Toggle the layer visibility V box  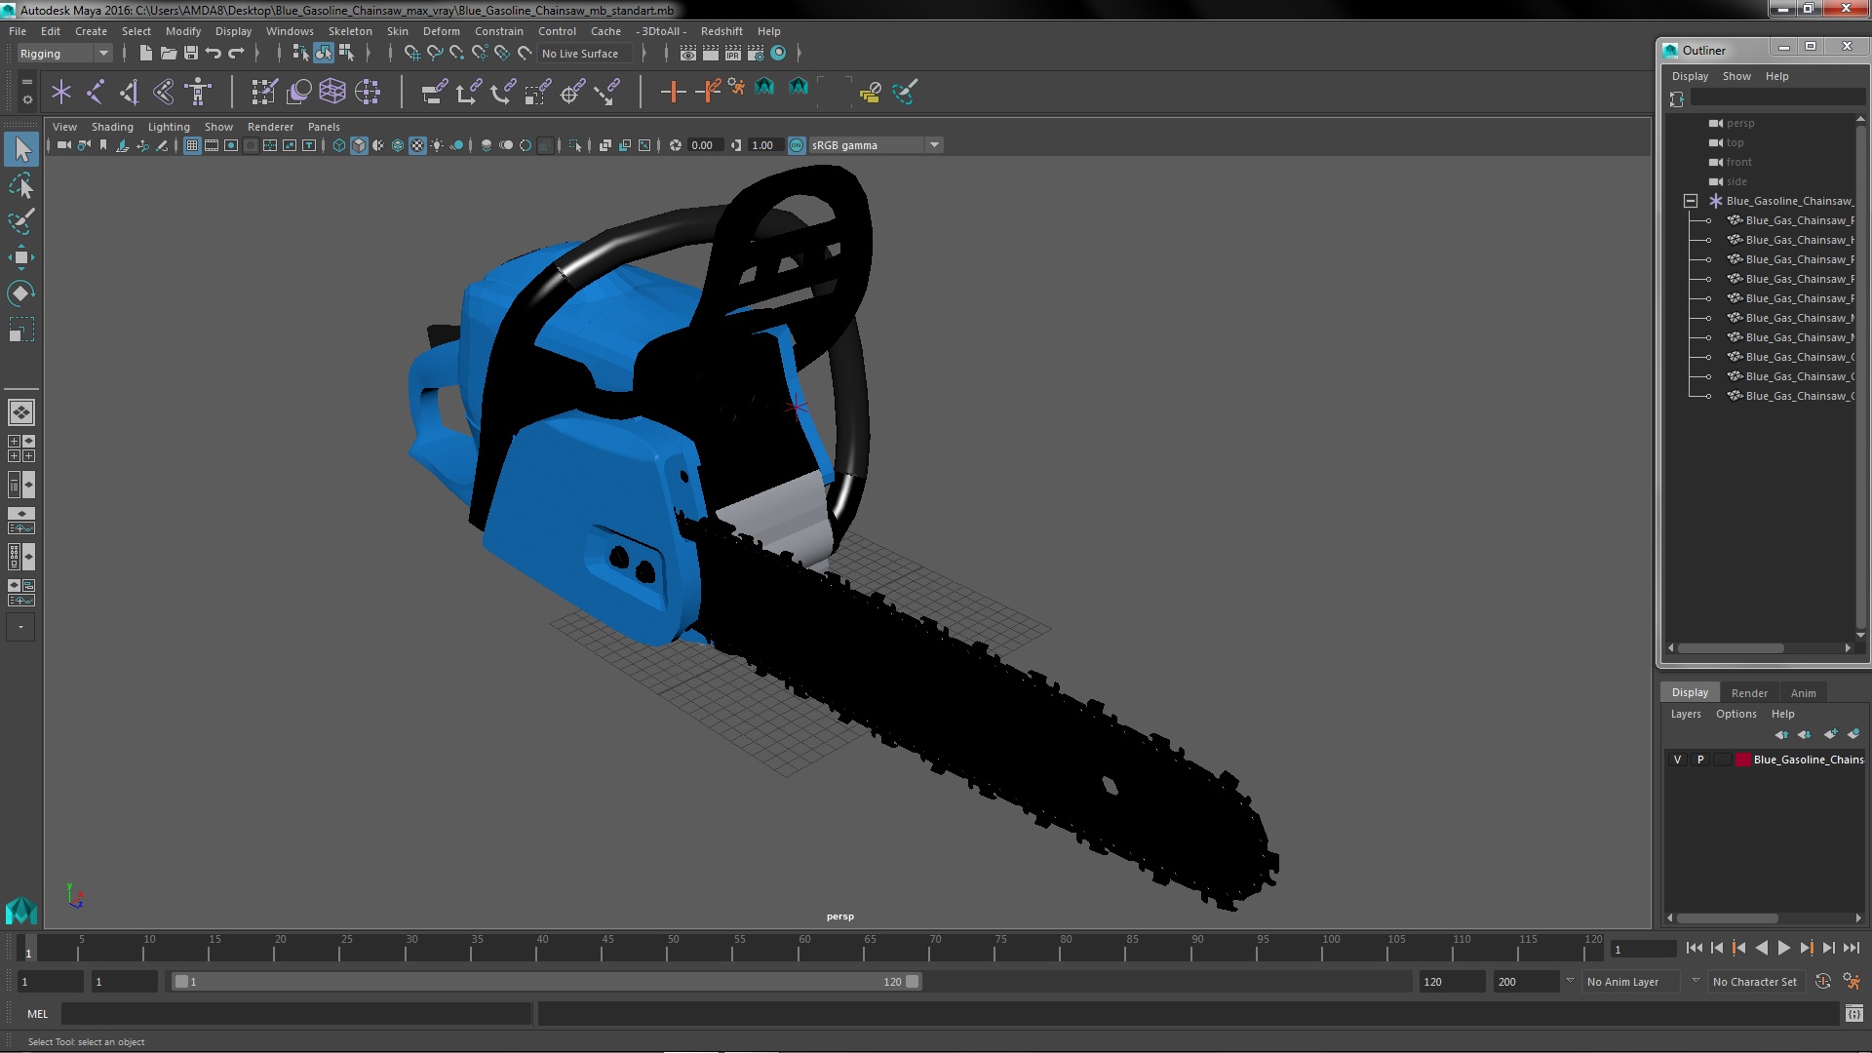1677,760
